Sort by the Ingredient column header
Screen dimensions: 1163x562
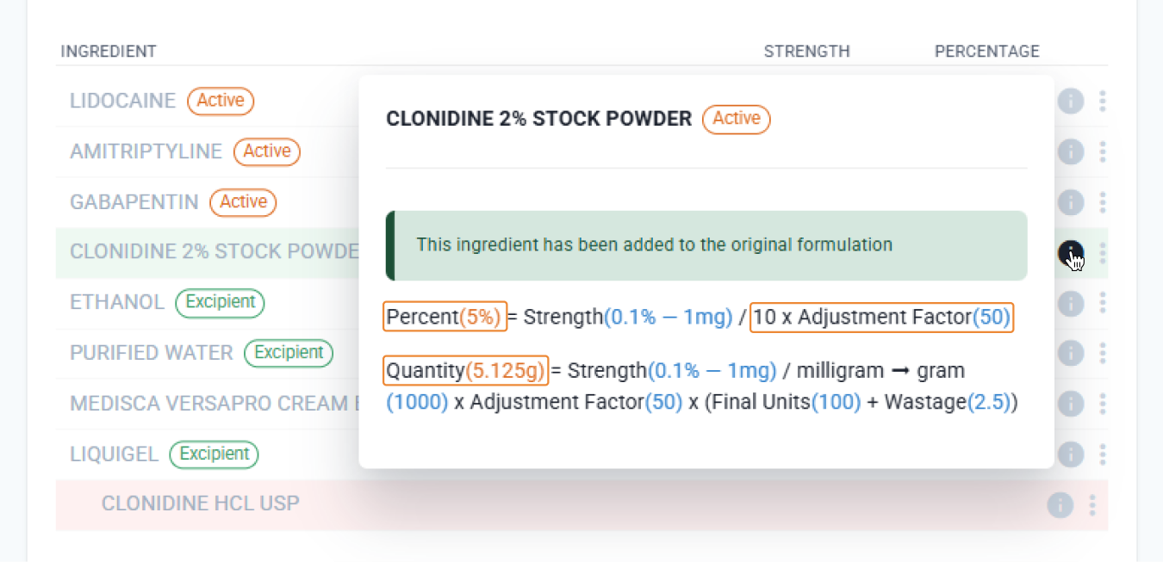pos(109,51)
